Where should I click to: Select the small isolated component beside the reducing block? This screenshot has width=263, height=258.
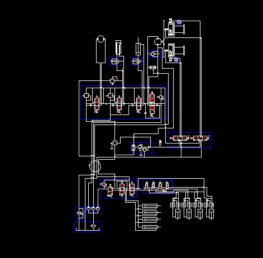(160, 143)
